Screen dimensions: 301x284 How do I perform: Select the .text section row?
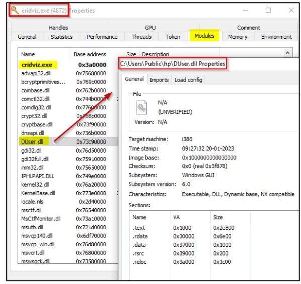coord(140,227)
